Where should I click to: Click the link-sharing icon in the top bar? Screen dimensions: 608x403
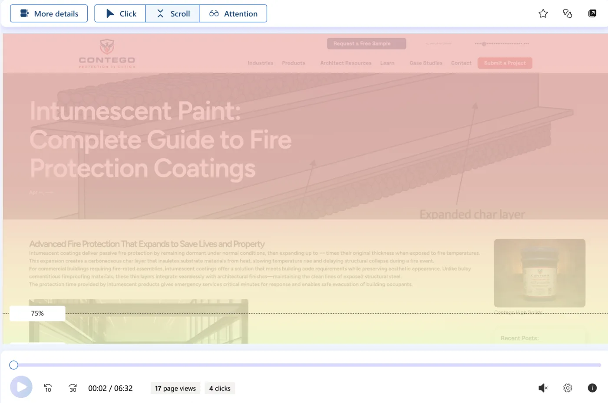click(x=567, y=13)
